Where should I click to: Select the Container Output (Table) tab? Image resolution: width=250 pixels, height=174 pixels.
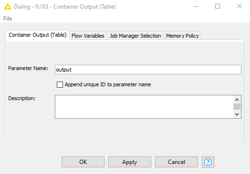(38, 35)
